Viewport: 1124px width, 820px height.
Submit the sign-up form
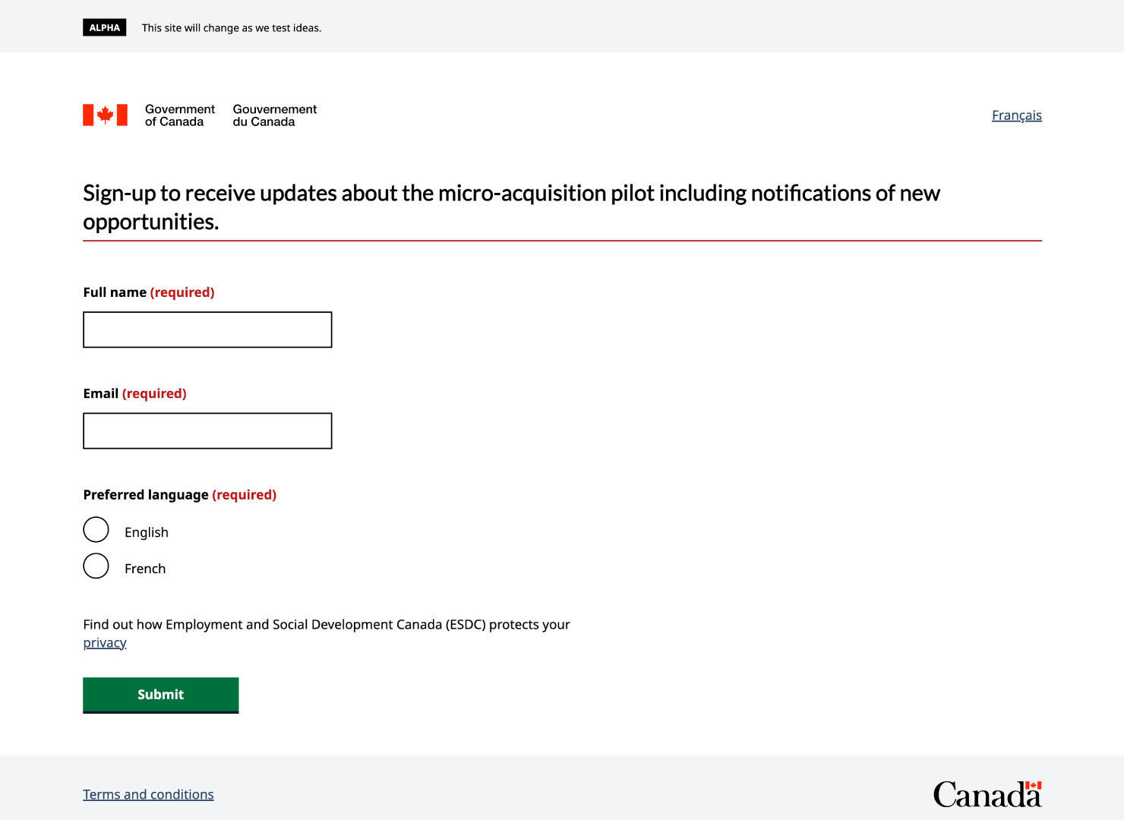160,694
